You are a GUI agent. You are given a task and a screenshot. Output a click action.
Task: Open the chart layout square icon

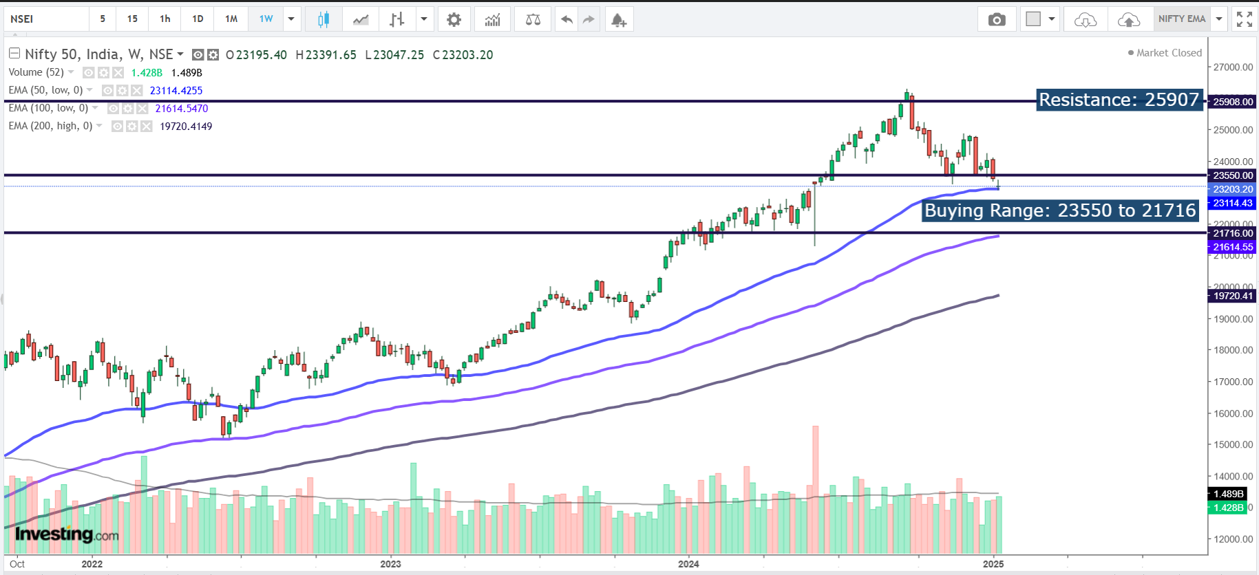click(x=1033, y=19)
